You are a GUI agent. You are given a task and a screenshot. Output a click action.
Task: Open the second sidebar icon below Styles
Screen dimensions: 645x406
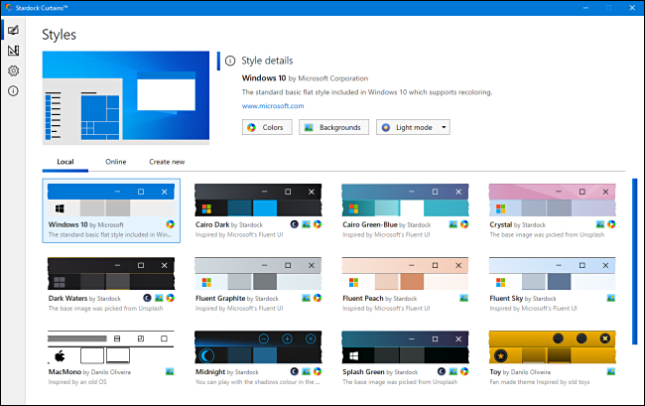(13, 51)
